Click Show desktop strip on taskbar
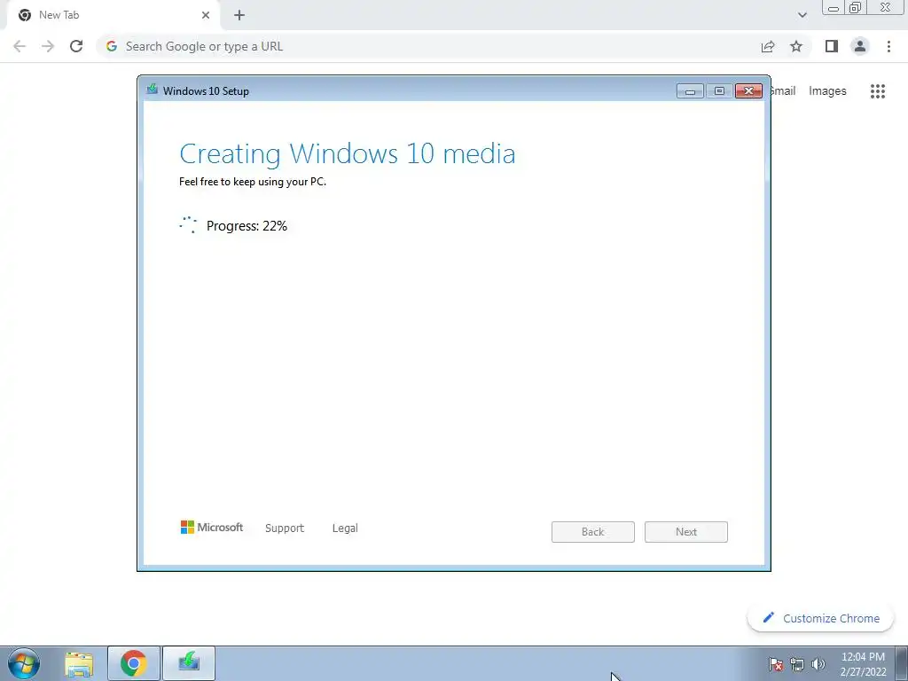The height and width of the screenshot is (681, 908). pos(902,663)
